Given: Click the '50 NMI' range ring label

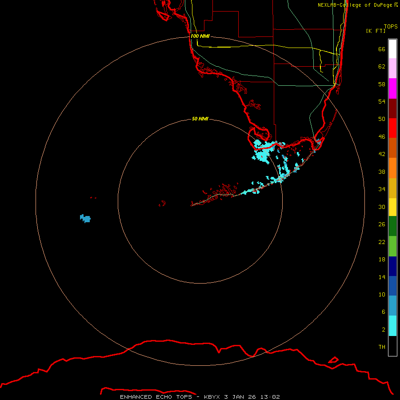Looking at the screenshot, I should pyautogui.click(x=200, y=119).
